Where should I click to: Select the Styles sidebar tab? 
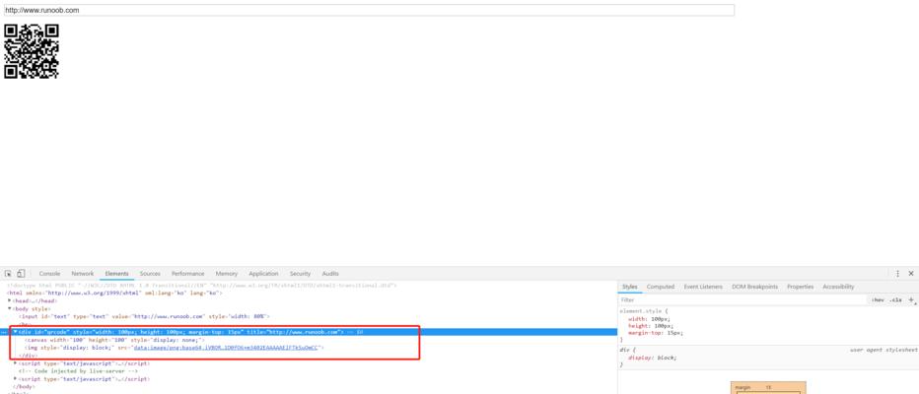click(629, 287)
